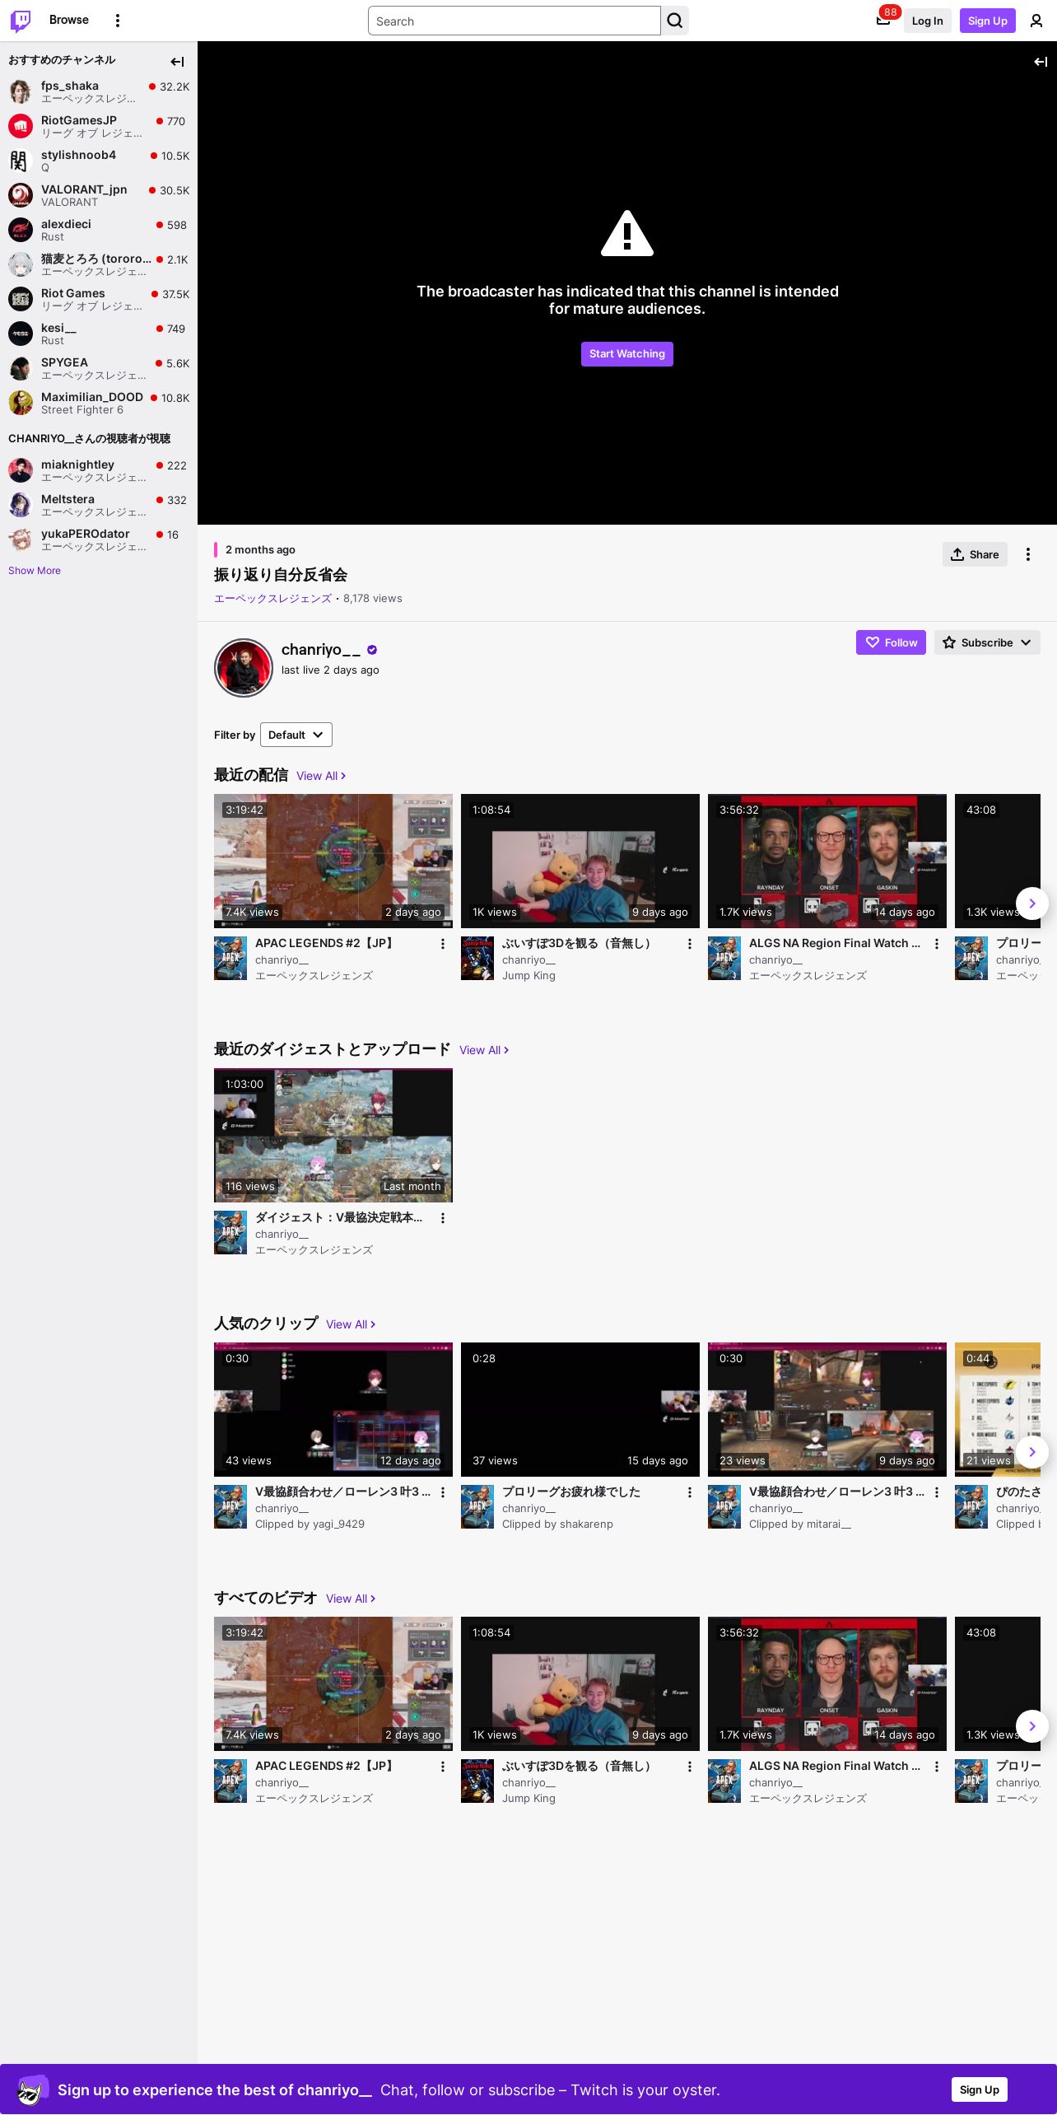The image size is (1057, 2115).
Task: Click the Apex game box art under APAC LEGENDS #2 in 最近の配信
Action: pos(230,958)
